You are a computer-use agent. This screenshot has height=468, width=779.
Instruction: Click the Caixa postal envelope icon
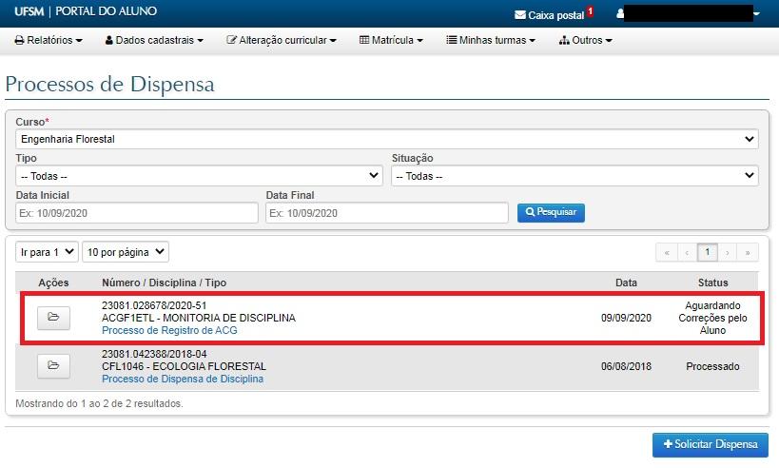[519, 15]
